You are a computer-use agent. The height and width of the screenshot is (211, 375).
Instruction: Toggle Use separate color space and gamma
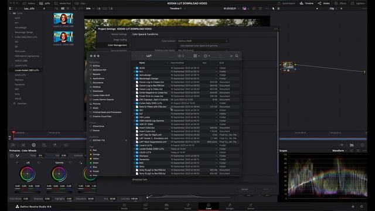point(199,46)
